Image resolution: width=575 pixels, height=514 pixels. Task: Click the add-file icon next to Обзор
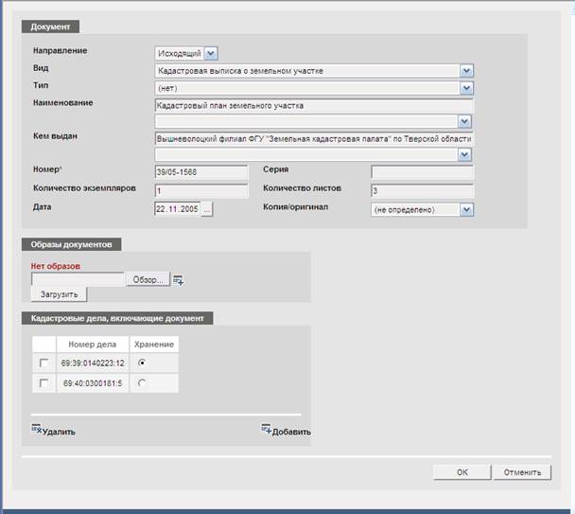(178, 280)
